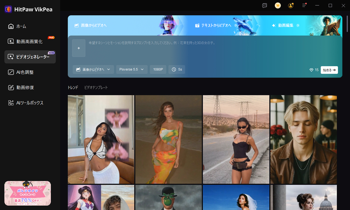Click the 始める start button
Viewport: 350px width, 210px height.
[x=329, y=70]
